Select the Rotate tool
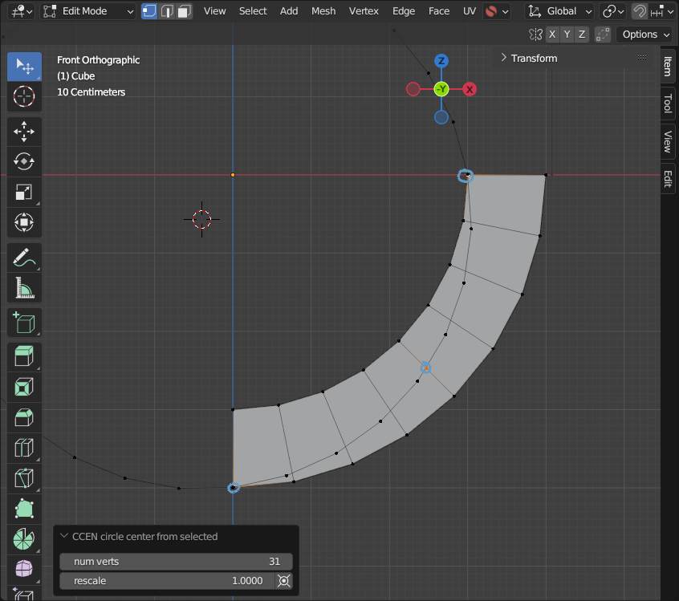Screen dimensions: 679x601 [x=24, y=161]
